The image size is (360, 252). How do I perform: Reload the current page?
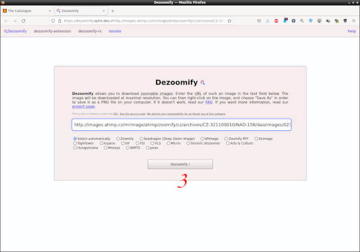(x=23, y=21)
